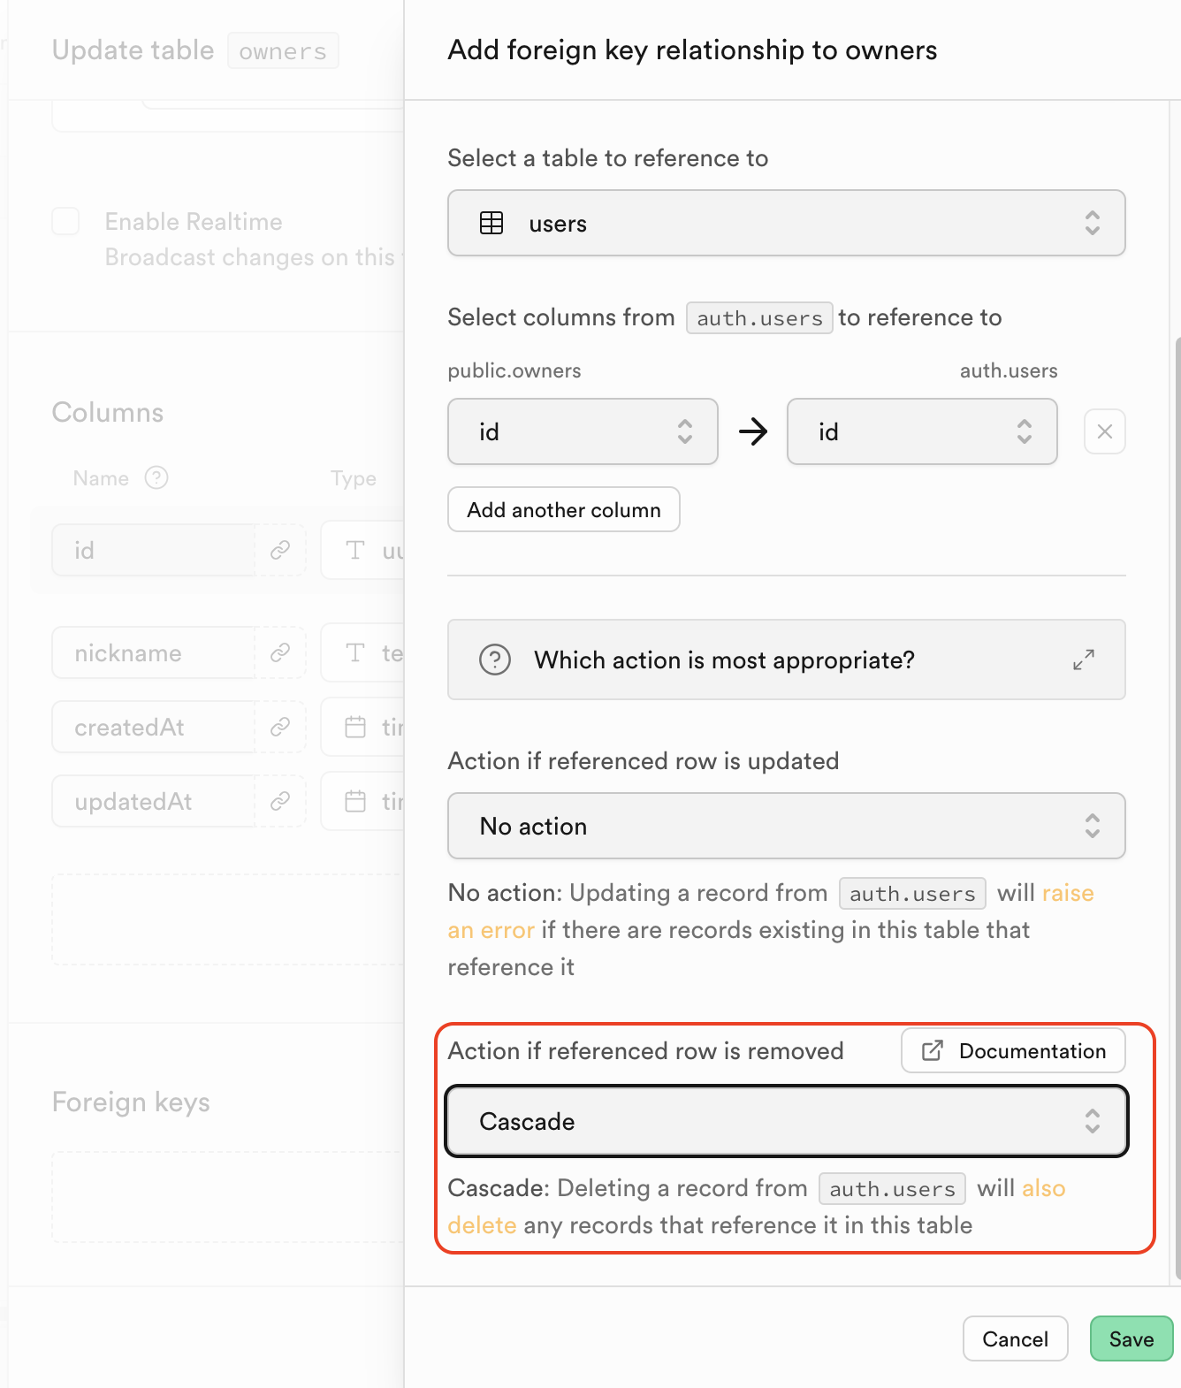Open the Documentation link

click(1013, 1050)
